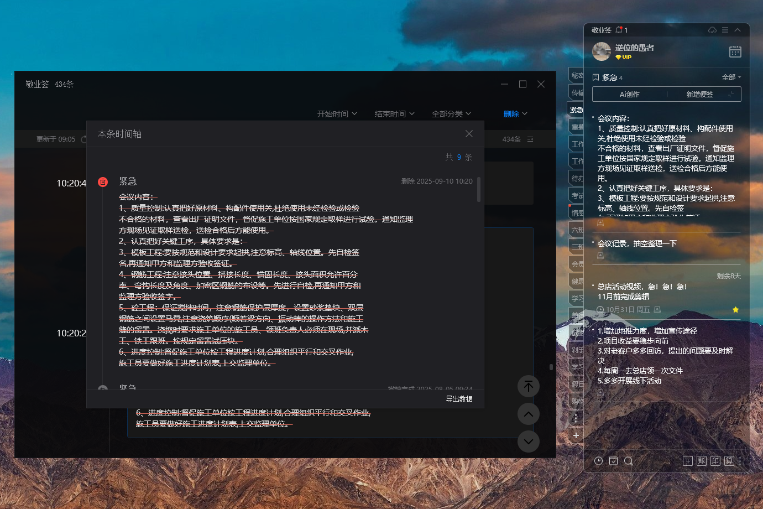Image resolution: width=763 pixels, height=509 pixels.
Task: Open the reminder clock icon at panel bottom
Action: tap(598, 461)
